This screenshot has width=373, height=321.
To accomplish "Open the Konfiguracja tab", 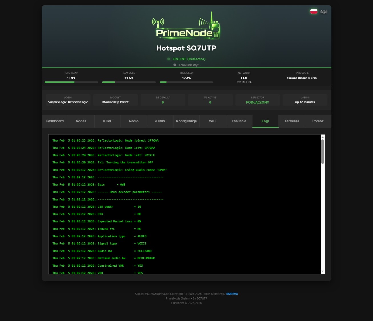I will pos(186,121).
